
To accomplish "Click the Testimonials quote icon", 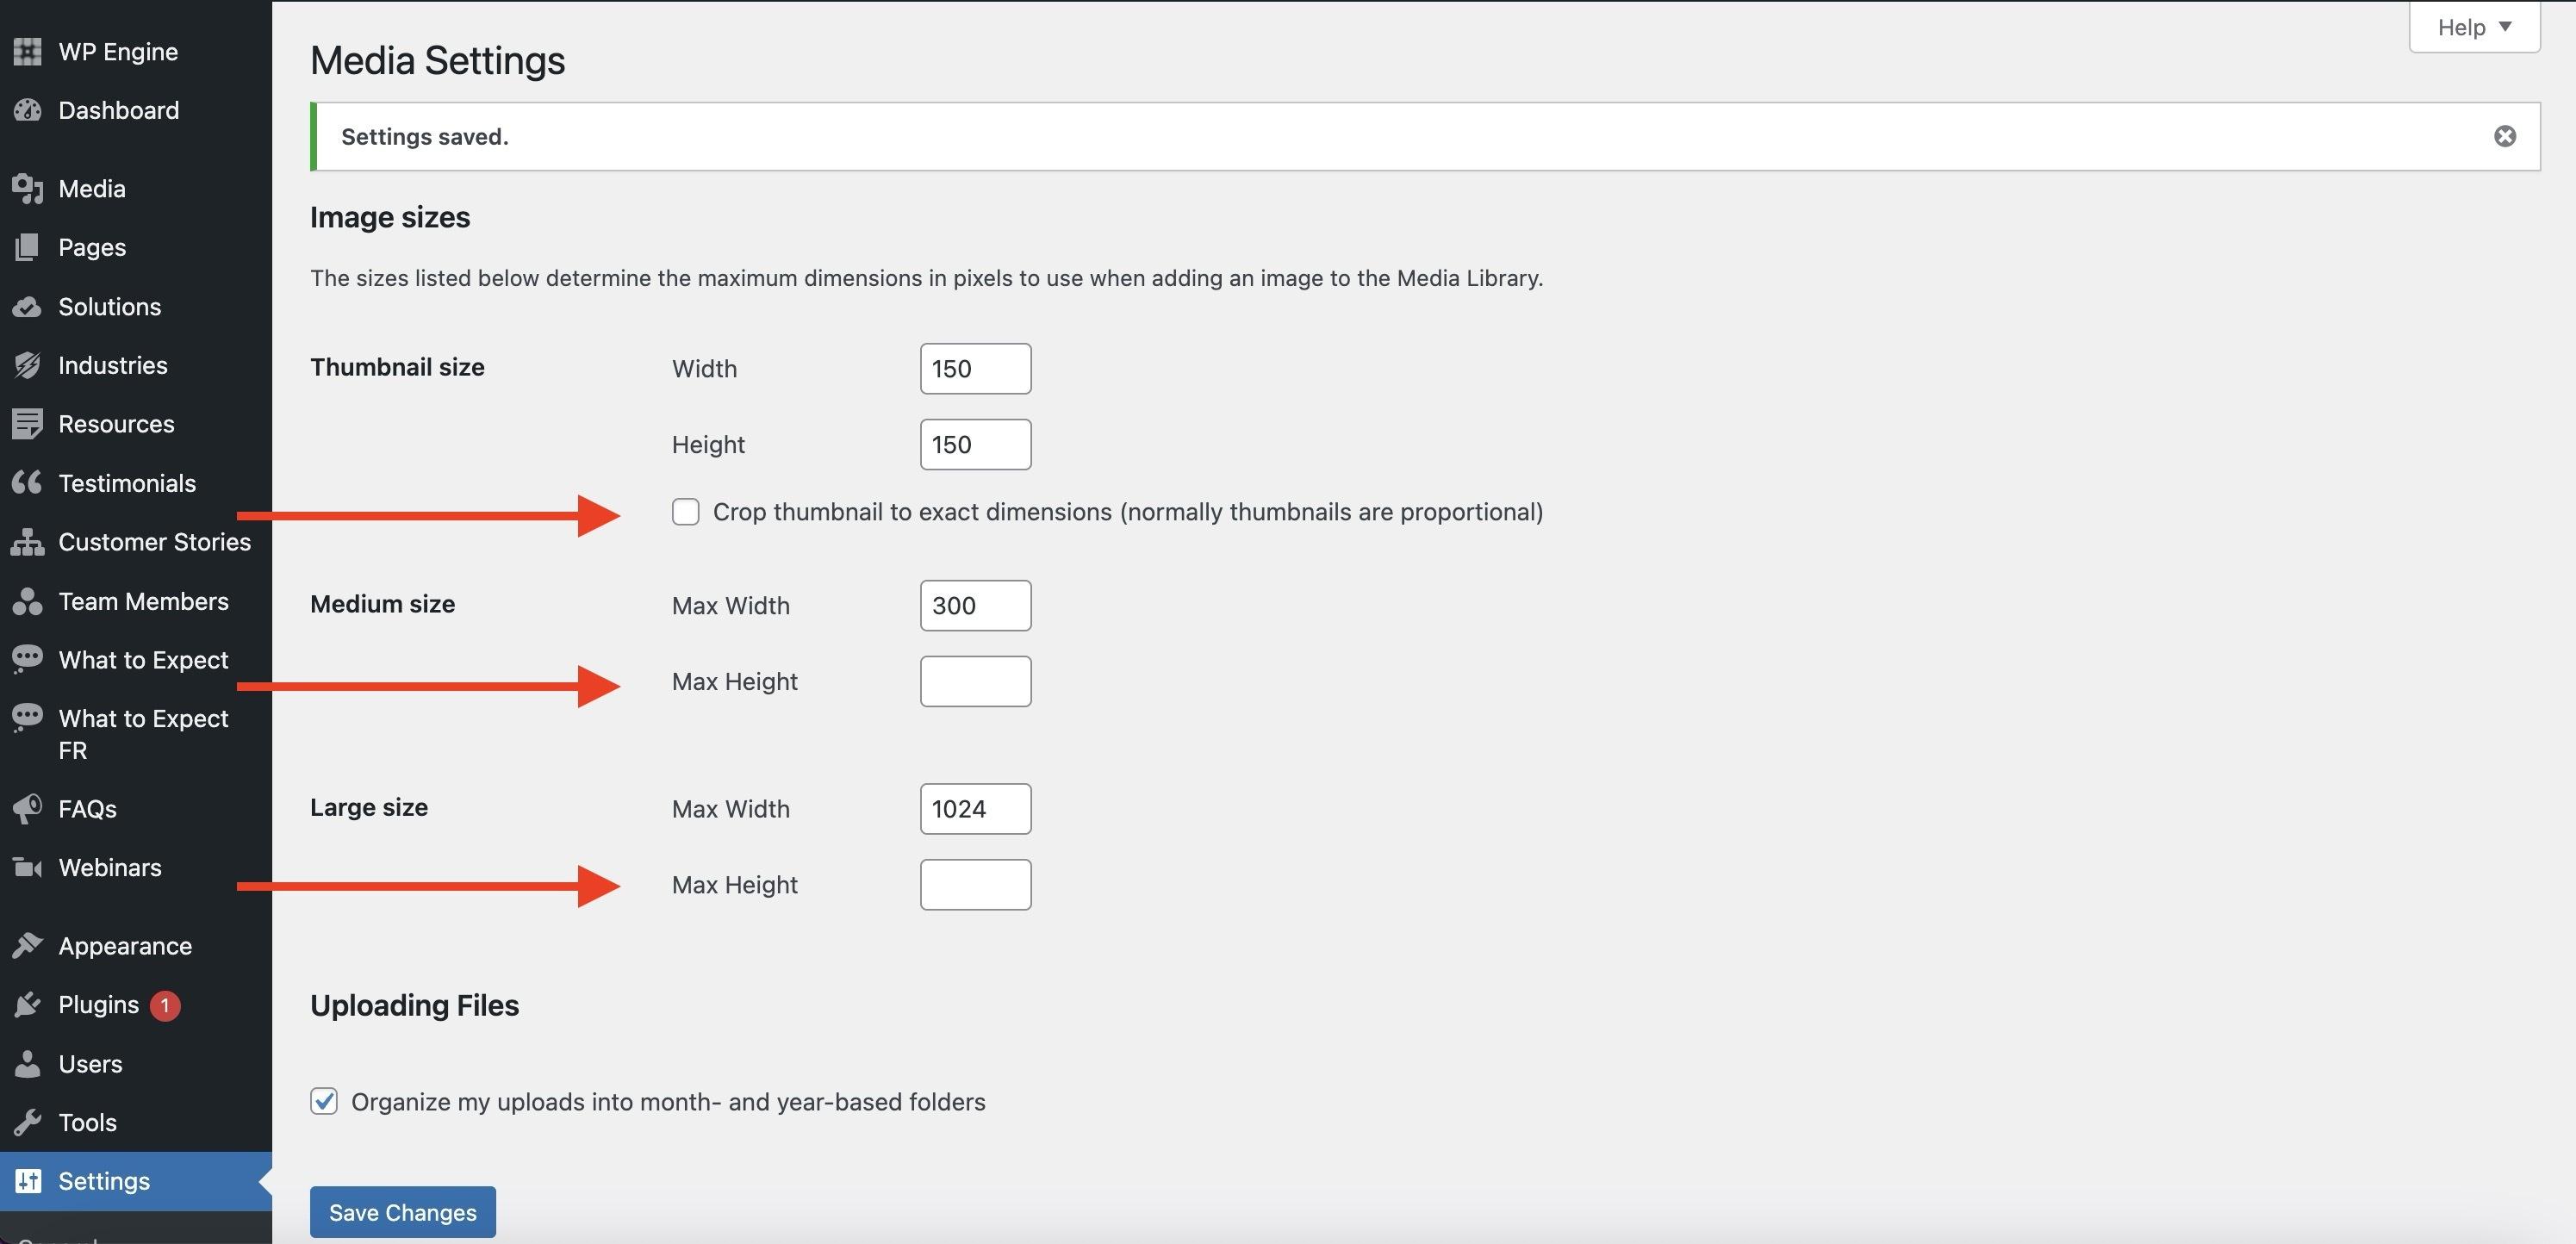I will 27,483.
